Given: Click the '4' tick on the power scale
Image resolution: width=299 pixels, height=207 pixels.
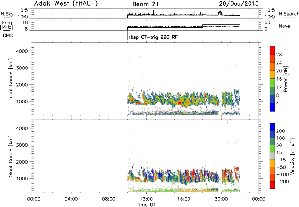Looking at the screenshot, I should [277, 103].
